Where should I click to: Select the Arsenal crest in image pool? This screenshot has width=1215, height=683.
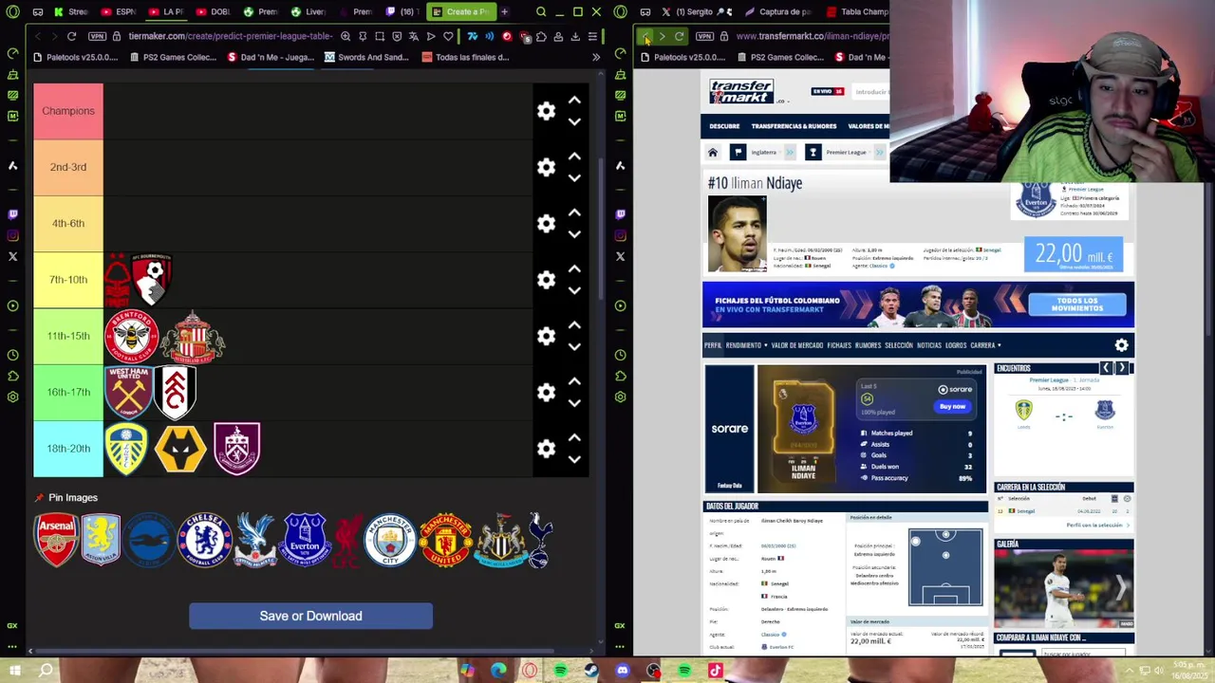click(56, 540)
